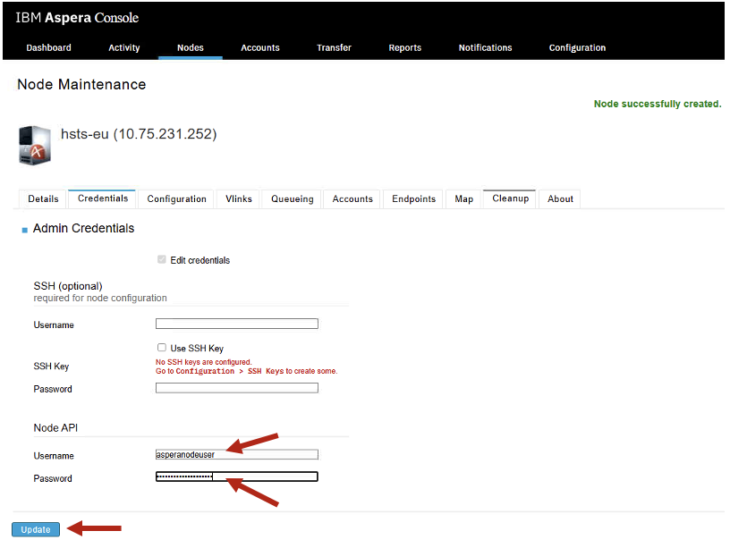Go to the Nodes menu
730x548 pixels.
pos(190,47)
